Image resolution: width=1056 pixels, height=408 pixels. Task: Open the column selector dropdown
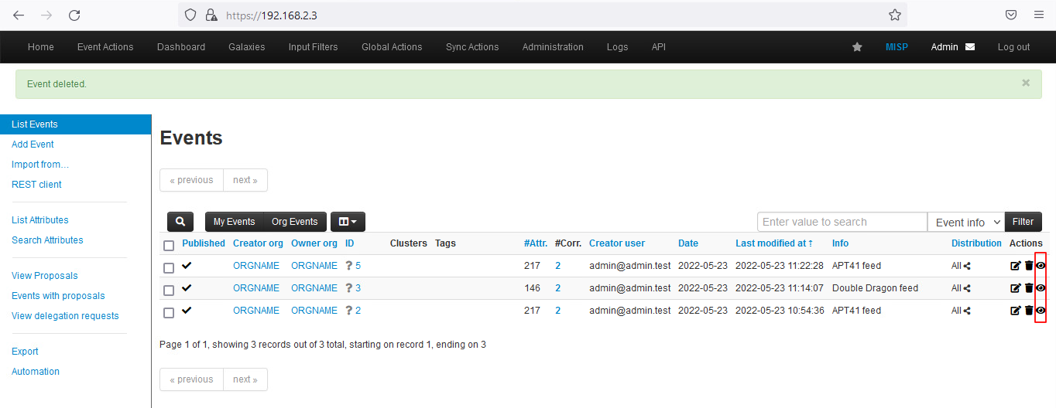(348, 222)
